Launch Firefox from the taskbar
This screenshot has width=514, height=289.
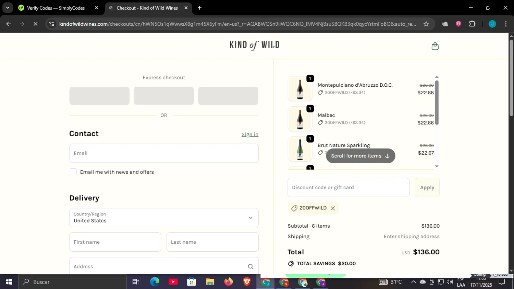click(x=229, y=282)
